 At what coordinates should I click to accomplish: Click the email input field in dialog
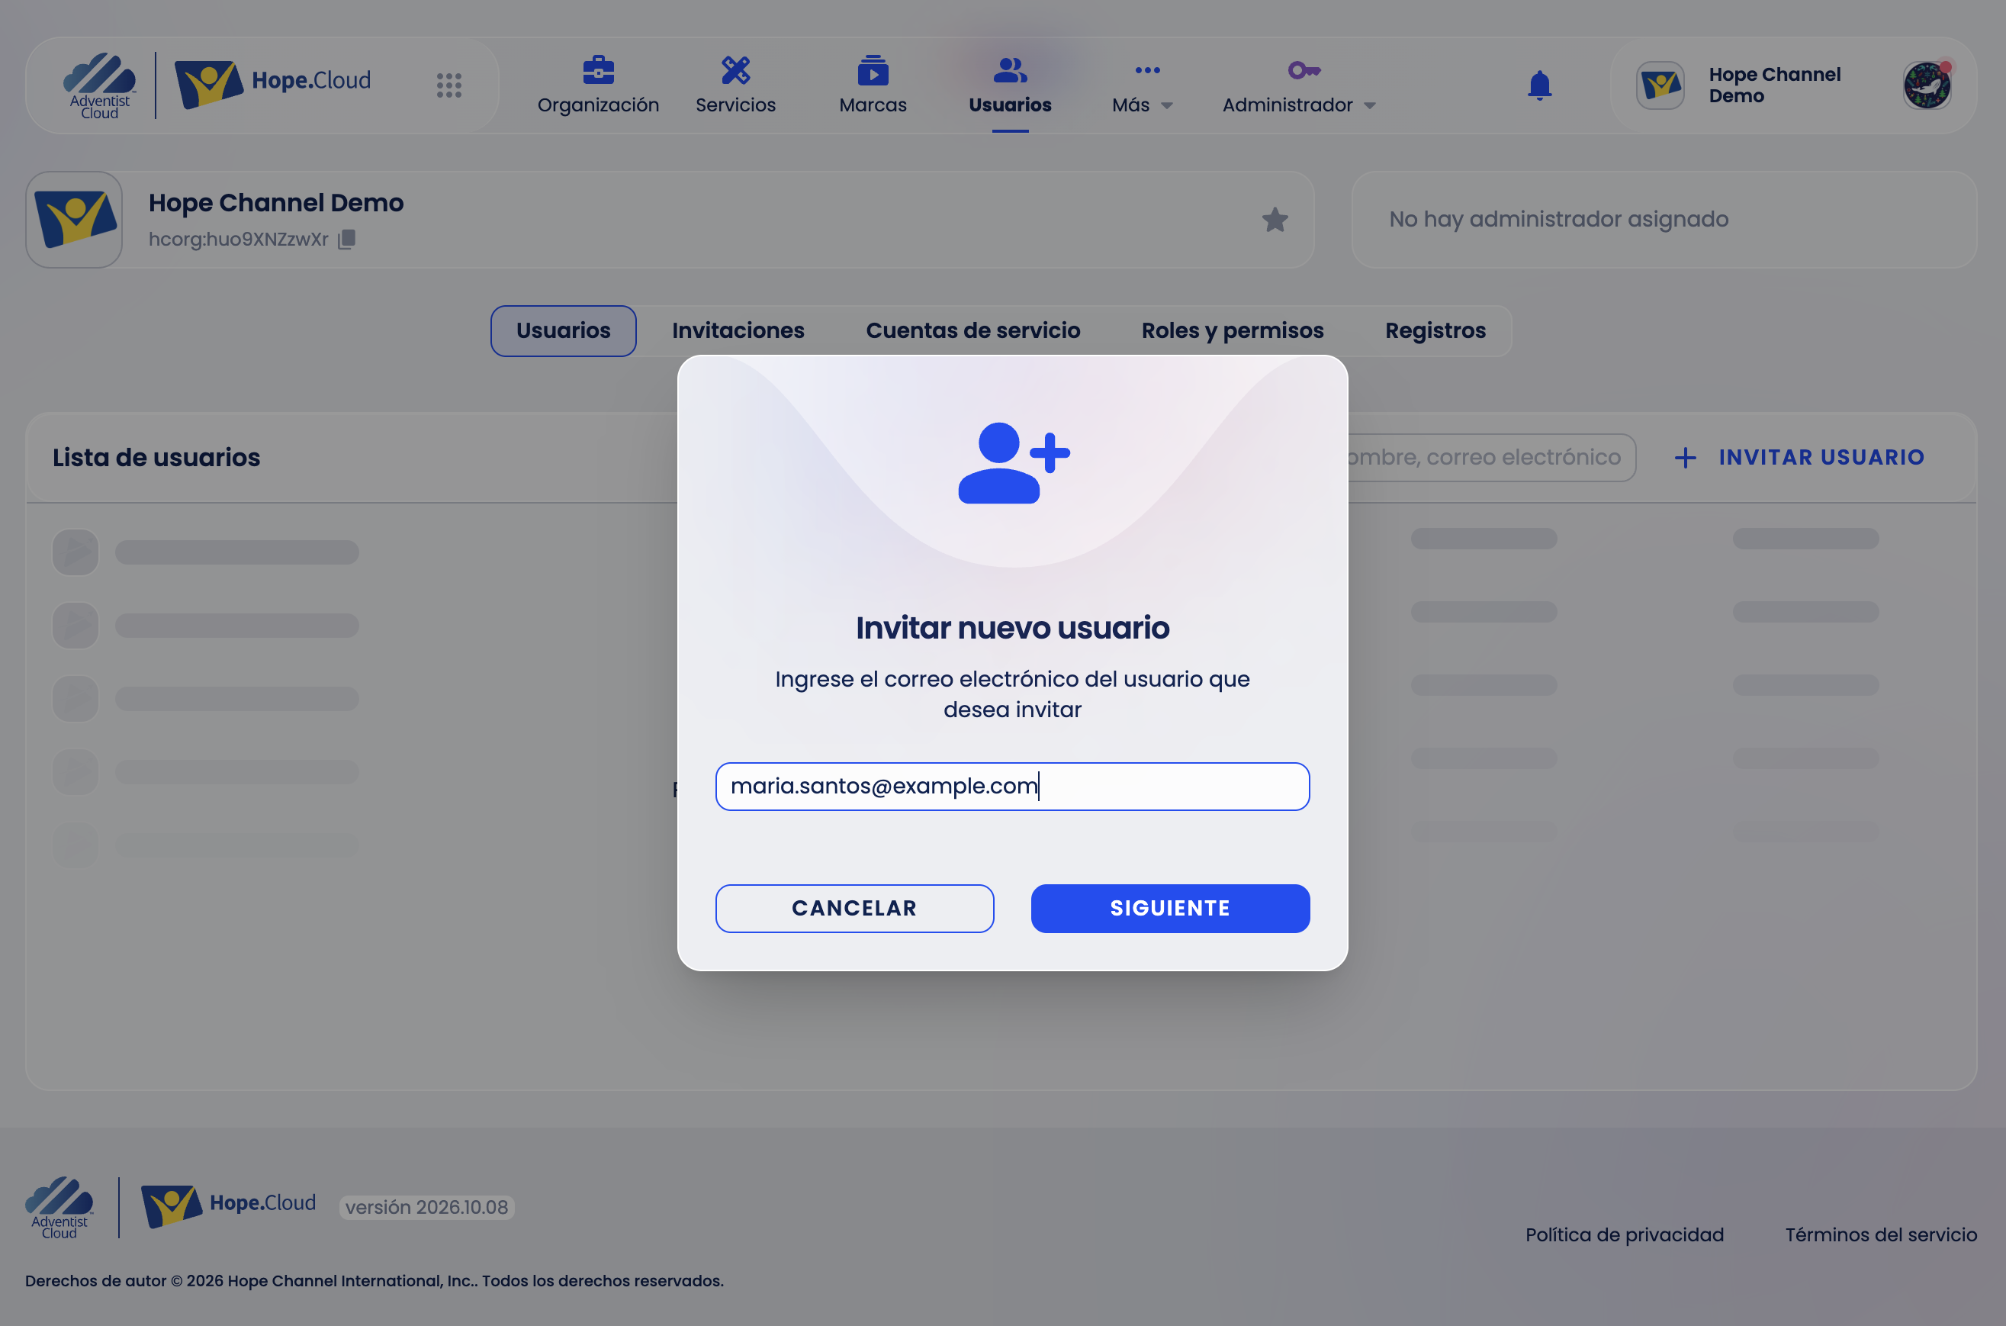tap(1012, 787)
